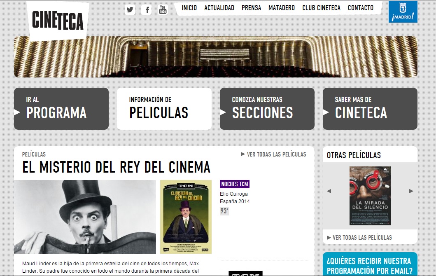Image resolution: width=436 pixels, height=276 pixels.
Task: Click the 93' duration label
Action: (x=224, y=211)
